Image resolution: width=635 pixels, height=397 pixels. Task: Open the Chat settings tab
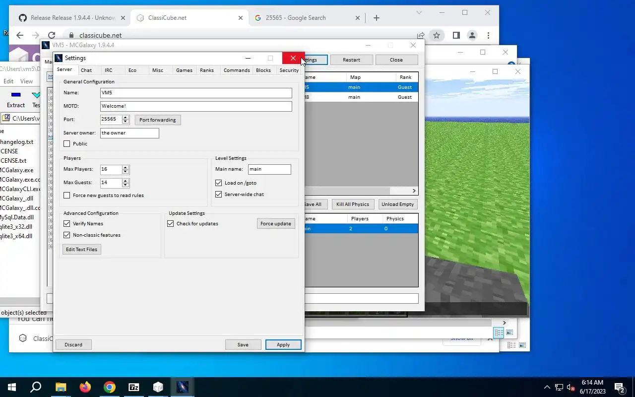(x=86, y=70)
